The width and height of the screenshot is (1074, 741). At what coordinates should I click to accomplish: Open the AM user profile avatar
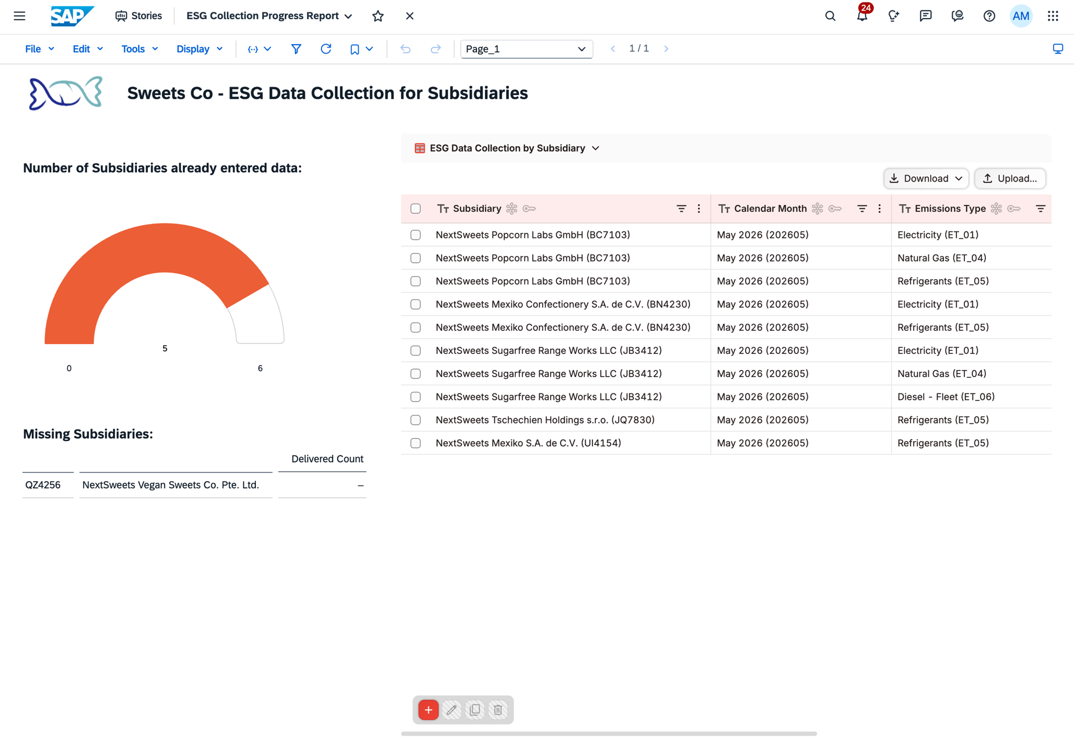tap(1021, 16)
